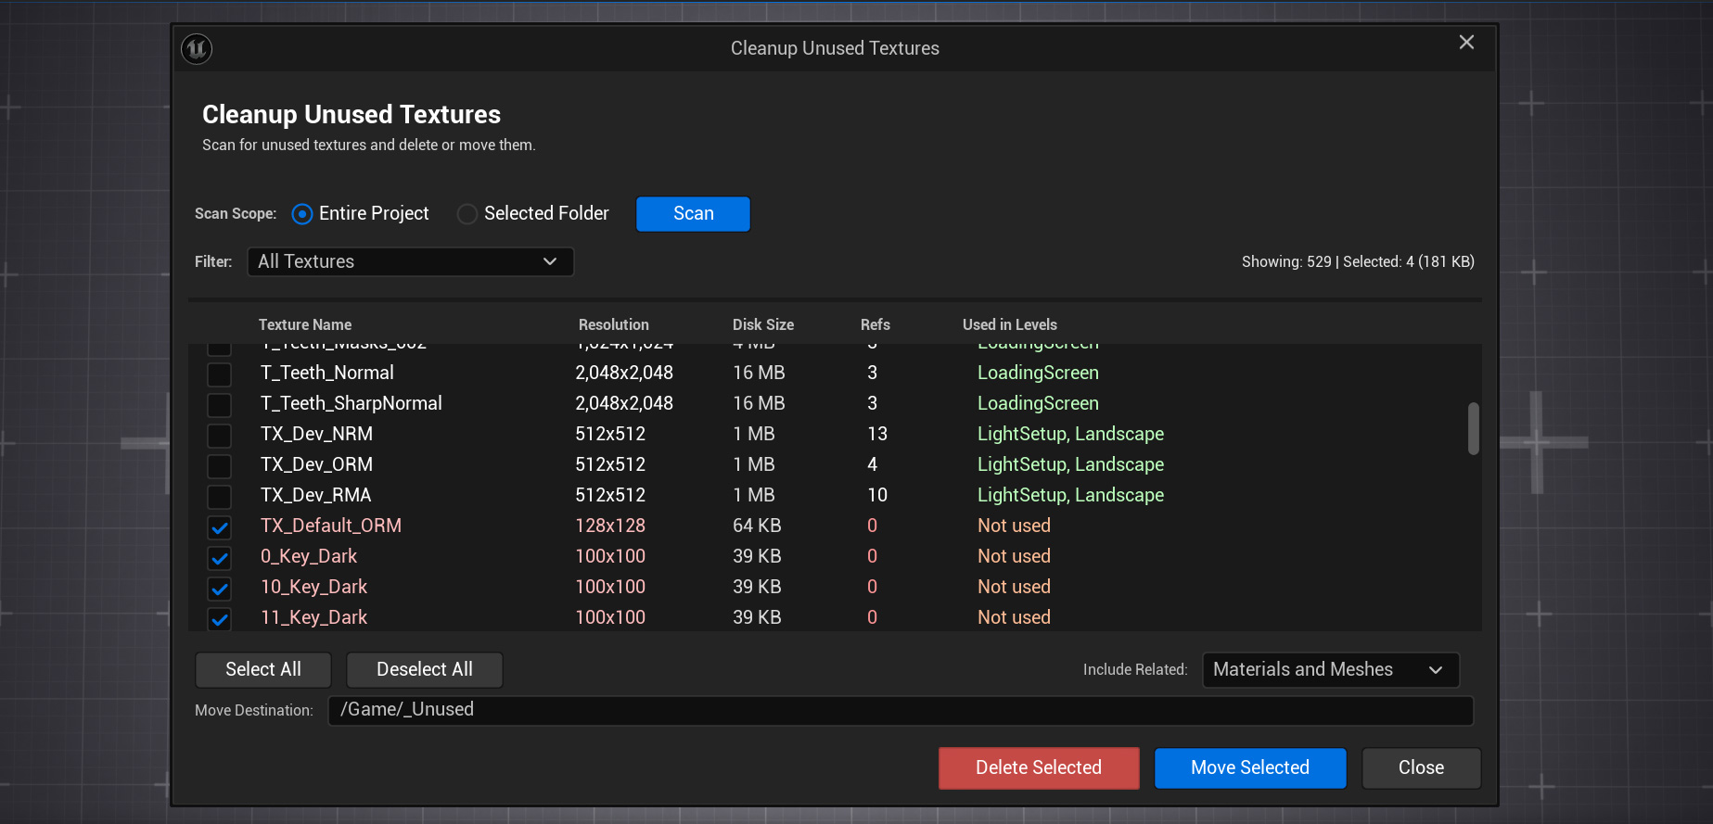Click the 64 KB disk size cell
The width and height of the screenshot is (1713, 824).
(x=757, y=526)
